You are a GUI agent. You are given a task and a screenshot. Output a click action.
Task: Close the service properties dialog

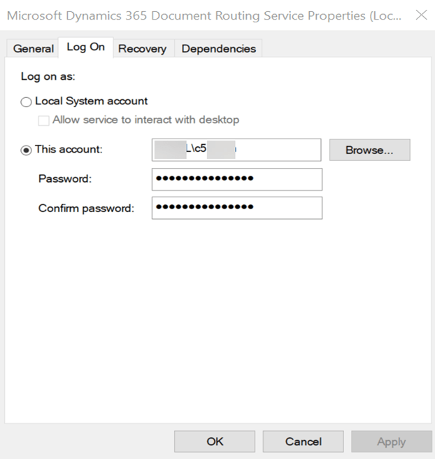point(421,15)
